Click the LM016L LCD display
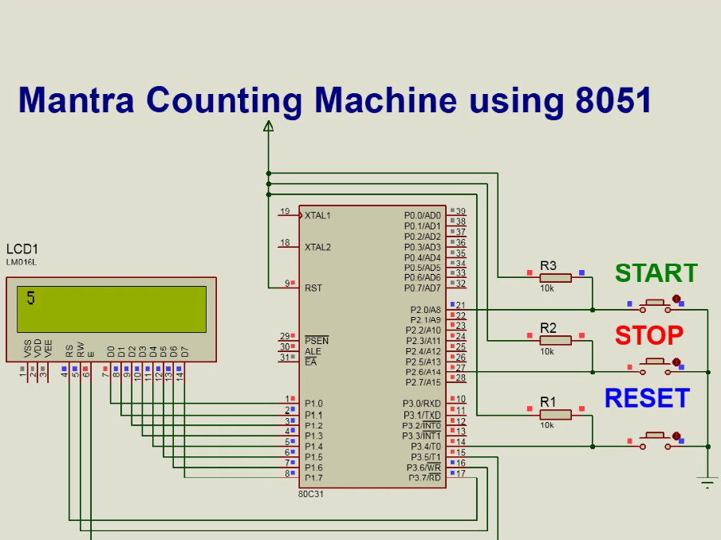 pyautogui.click(x=109, y=319)
